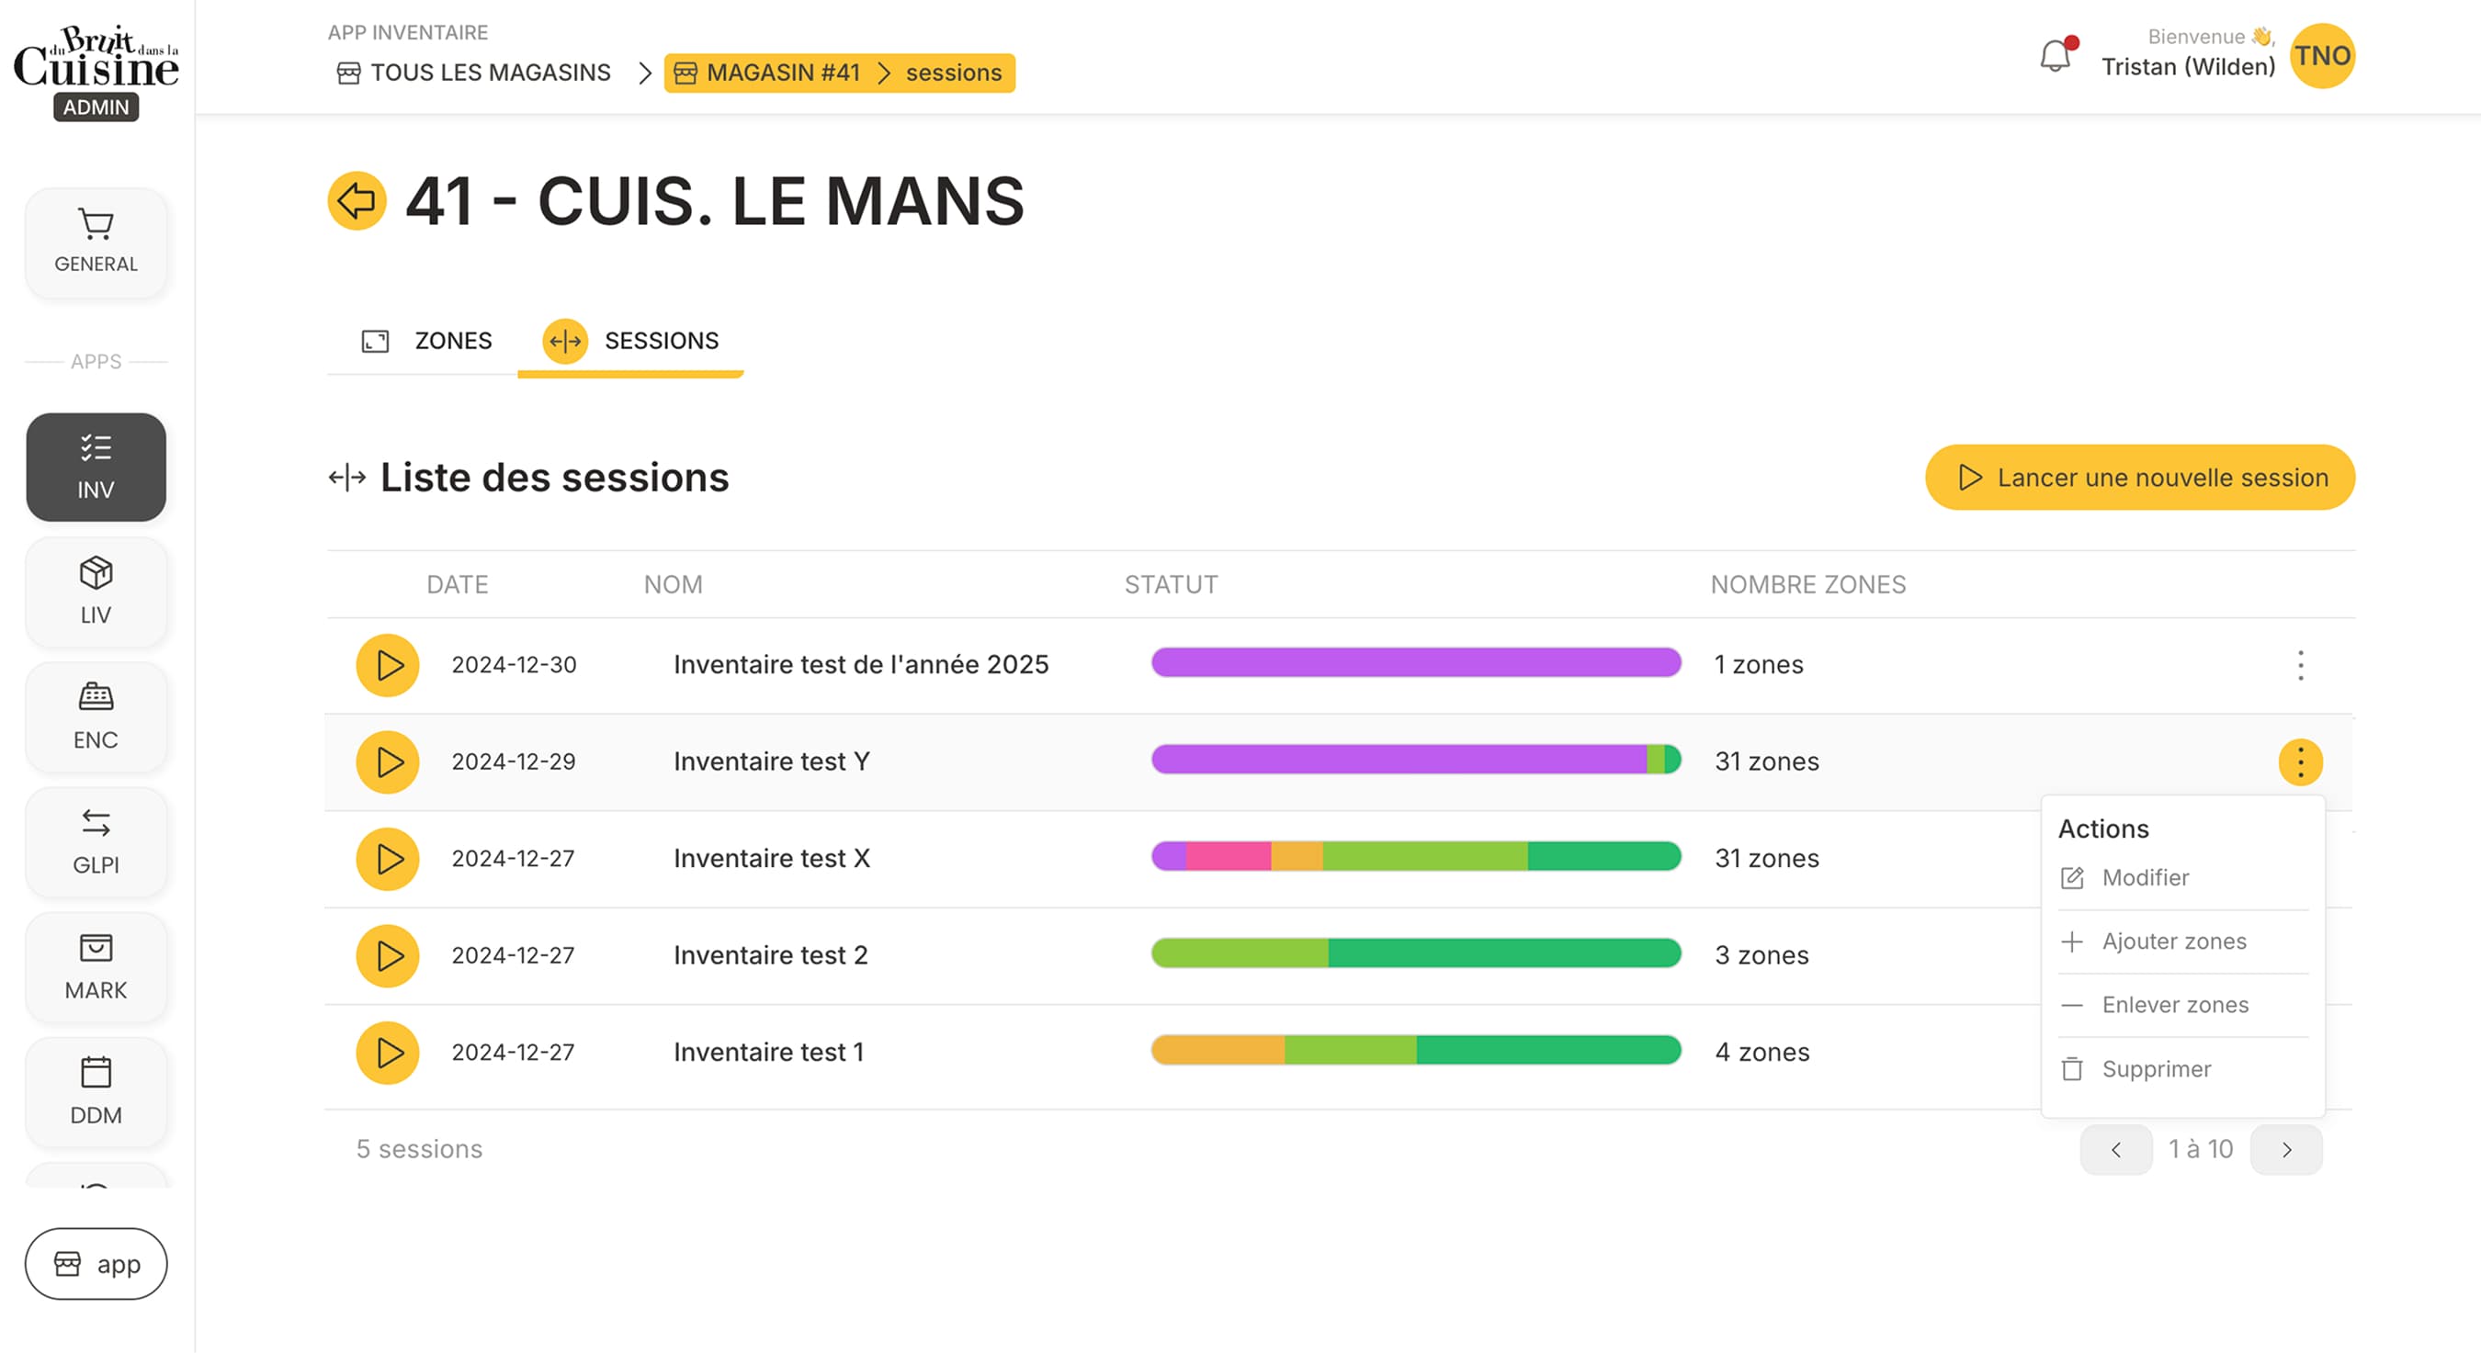Go to next page of sessions
Image resolution: width=2481 pixels, height=1353 pixels.
click(x=2286, y=1150)
